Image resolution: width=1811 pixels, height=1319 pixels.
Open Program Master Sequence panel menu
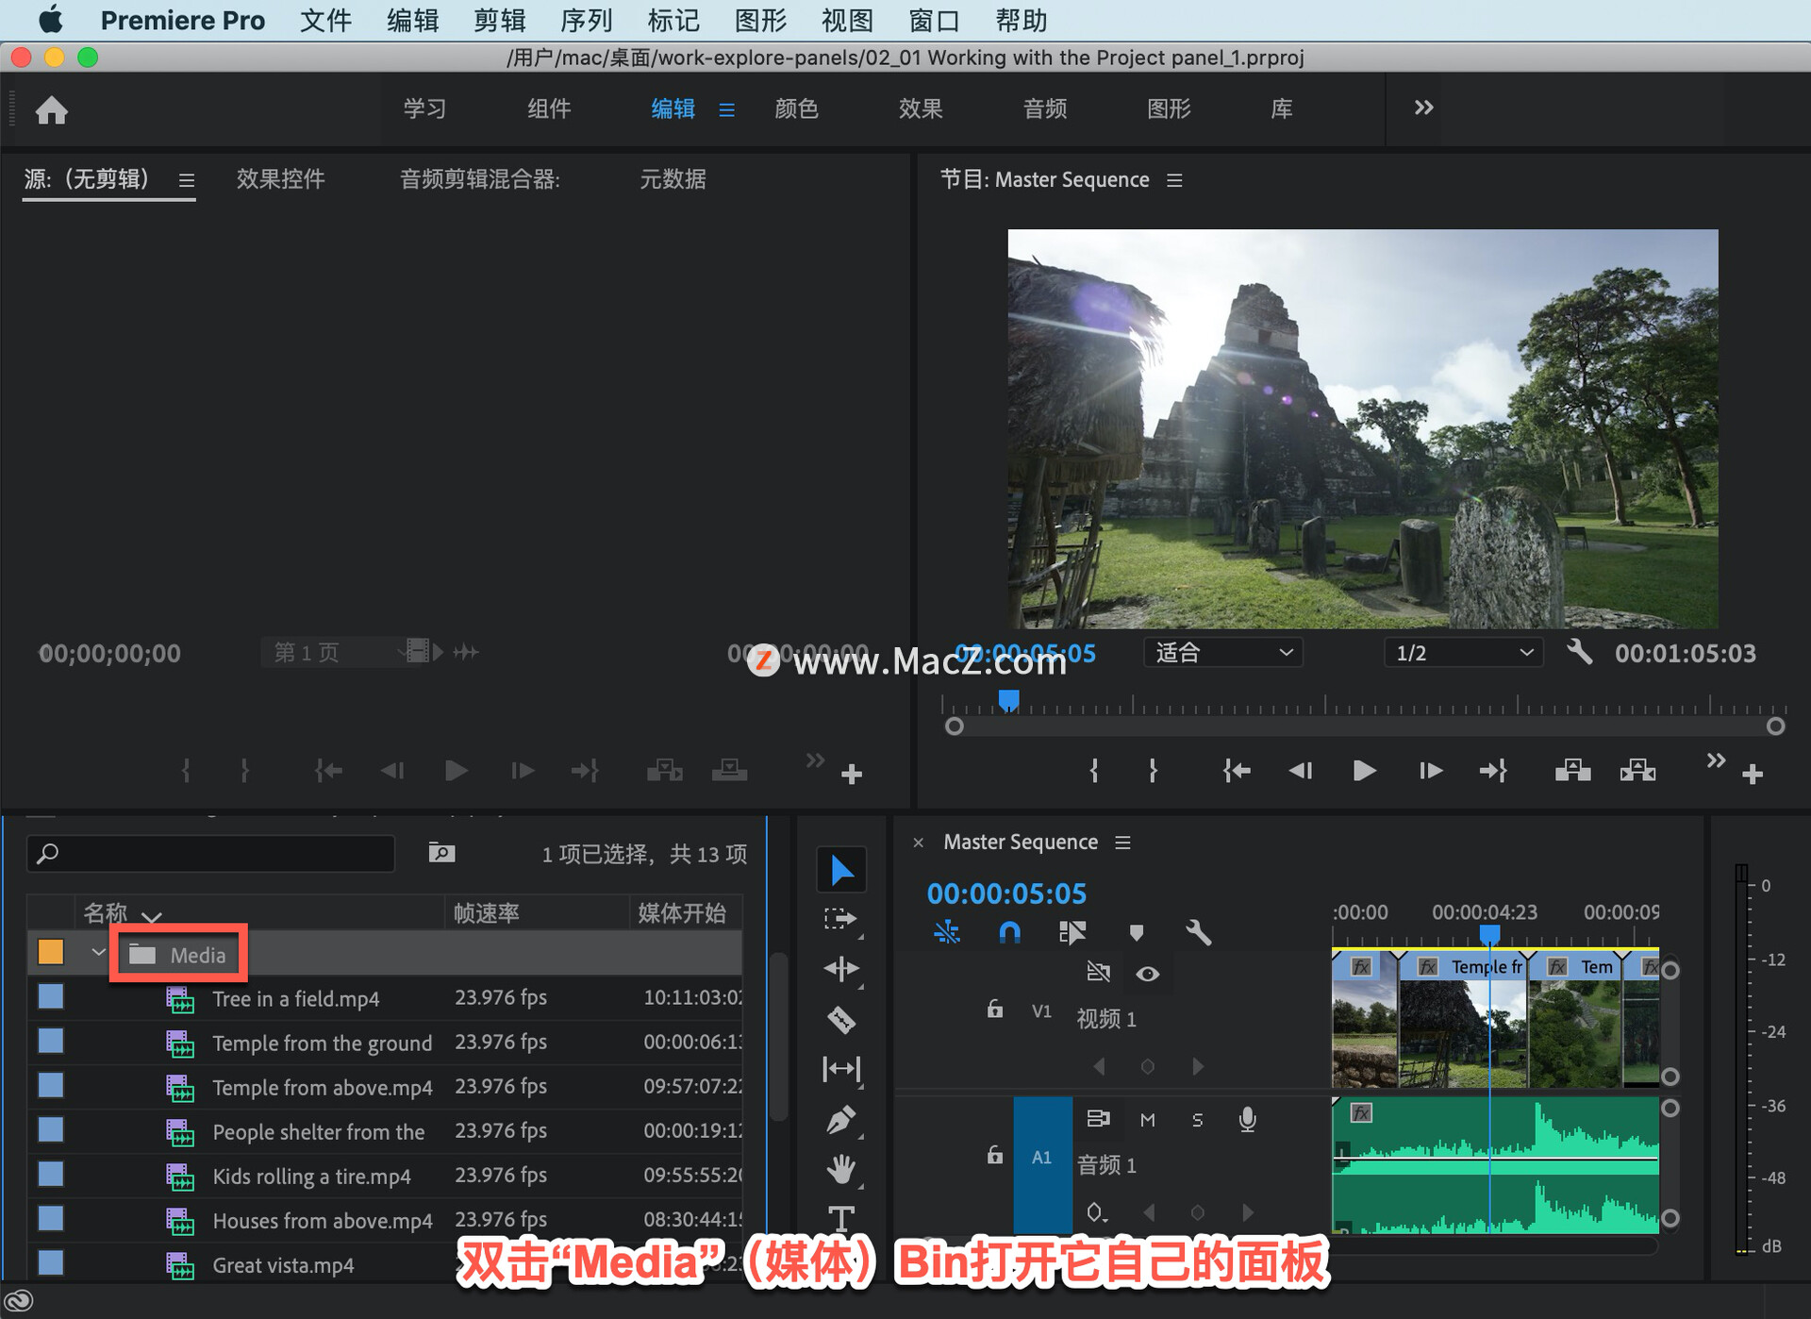(x=1174, y=179)
